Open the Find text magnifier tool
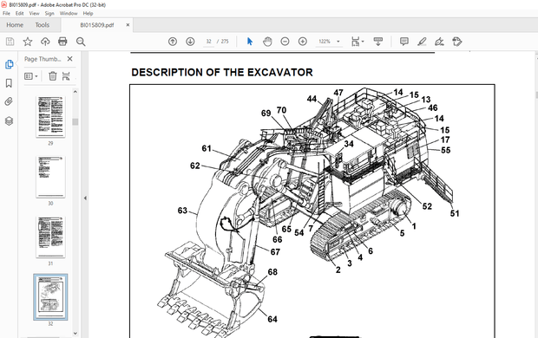This screenshot has width=538, height=338. [x=81, y=42]
